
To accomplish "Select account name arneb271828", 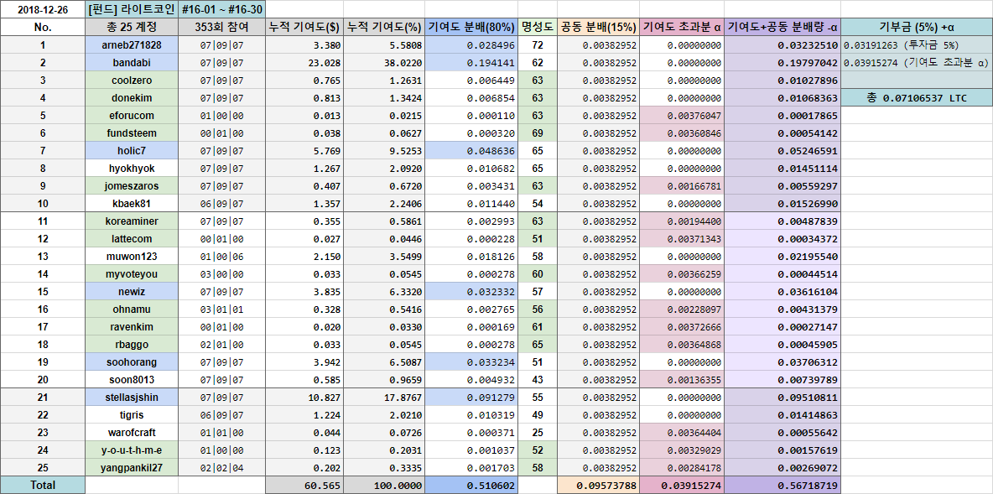I will coord(132,45).
